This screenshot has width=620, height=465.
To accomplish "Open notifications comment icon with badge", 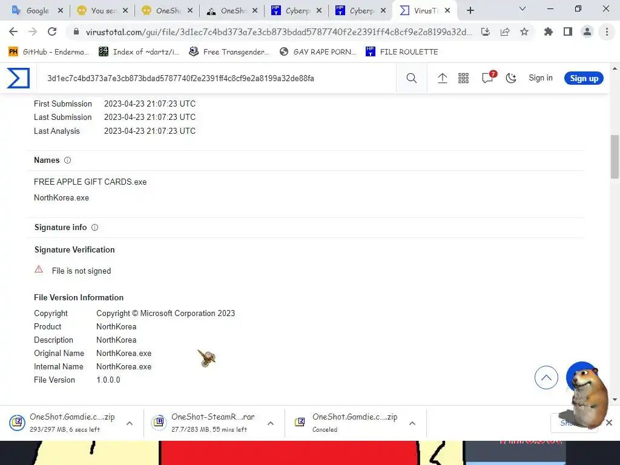I will (488, 77).
